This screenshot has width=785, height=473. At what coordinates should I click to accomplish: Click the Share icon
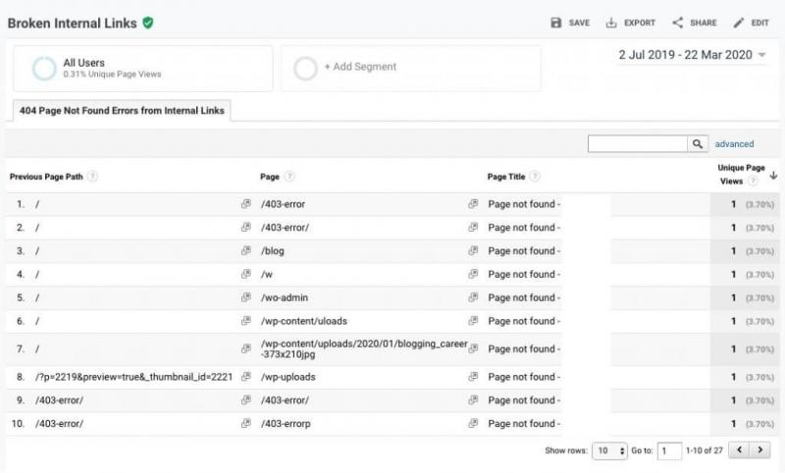click(x=677, y=23)
